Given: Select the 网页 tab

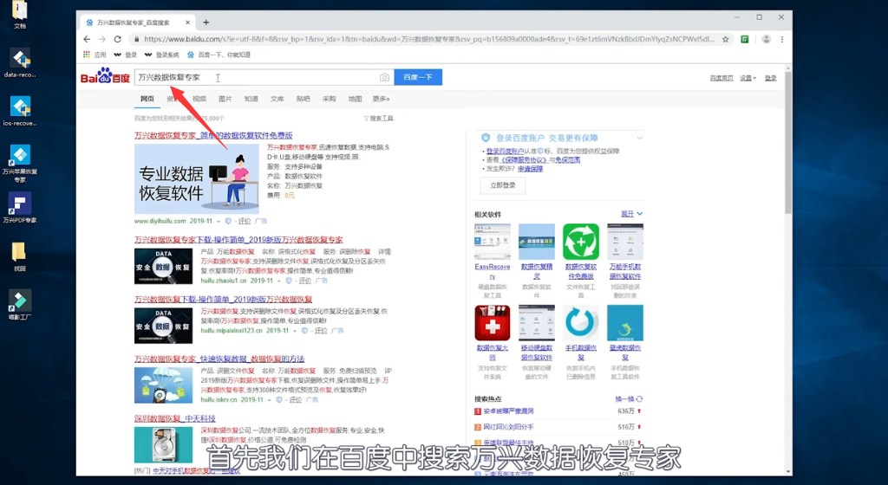Looking at the screenshot, I should [x=147, y=99].
